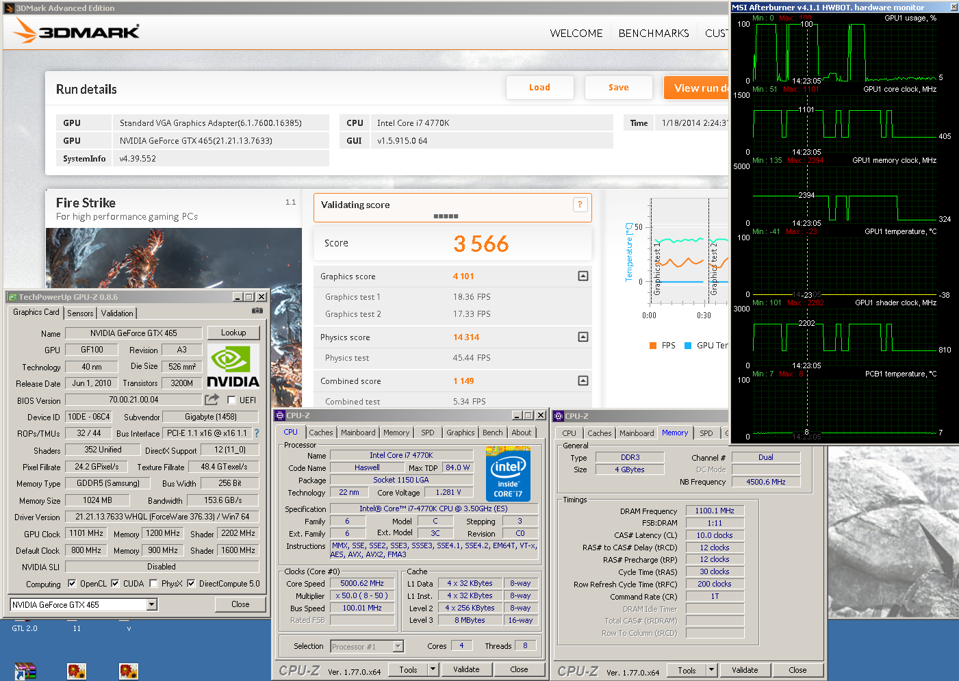Collapse the Graphics score section

point(583,276)
